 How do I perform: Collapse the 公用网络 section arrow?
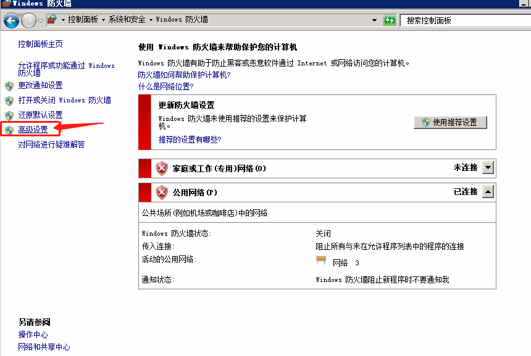(x=488, y=192)
